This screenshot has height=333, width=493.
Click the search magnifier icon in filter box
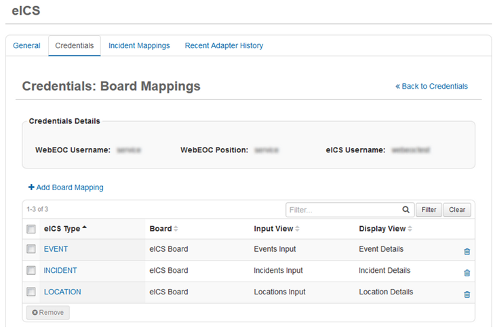[406, 210]
